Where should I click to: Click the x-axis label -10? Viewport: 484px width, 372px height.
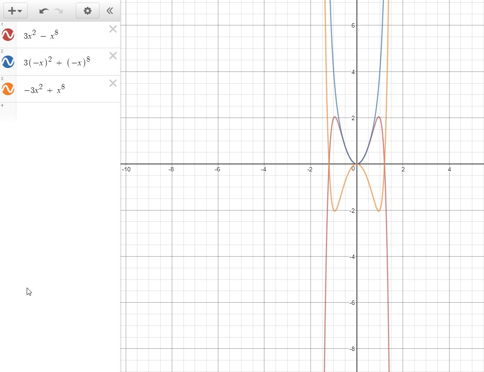126,169
